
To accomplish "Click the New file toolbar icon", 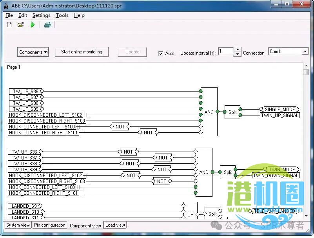I will 9,25.
